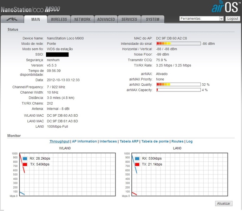242x211 pixels.
Task: Click the red WLAN0 TX legend swatch
Action: 25,164
